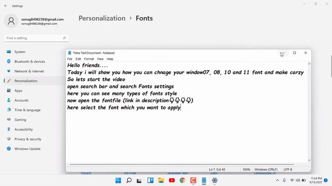Click 'UTF-8' encoding in status bar
Viewport: 332px width, 186px height.
pyautogui.click(x=288, y=169)
